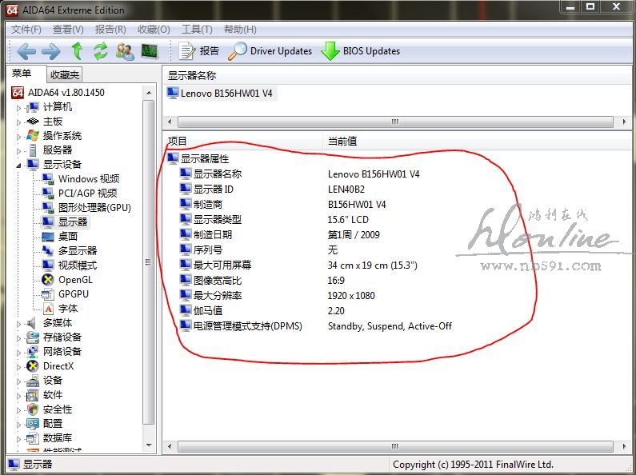Screen dimensions: 636x475
Task: Expand the DirectX tree node
Action: tap(18, 367)
